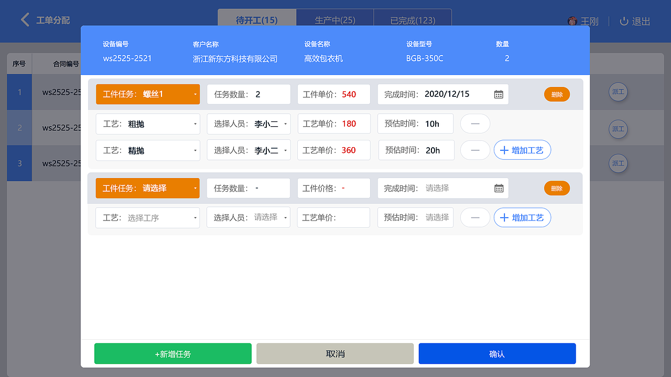Click the 完成时间 2020/12/15 date field

click(x=443, y=94)
